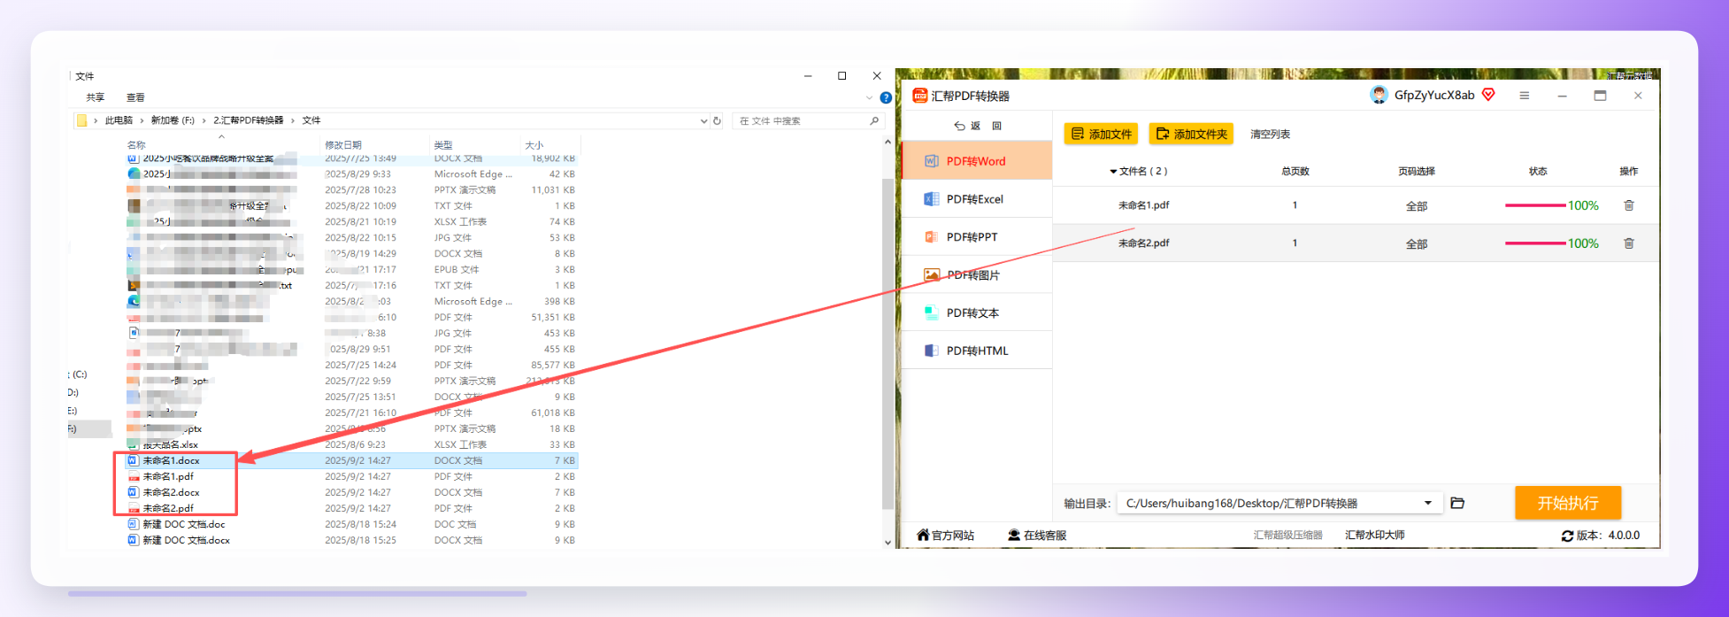This screenshot has width=1729, height=617.
Task: Open the PDF转Word conversion mode
Action: [x=976, y=161]
